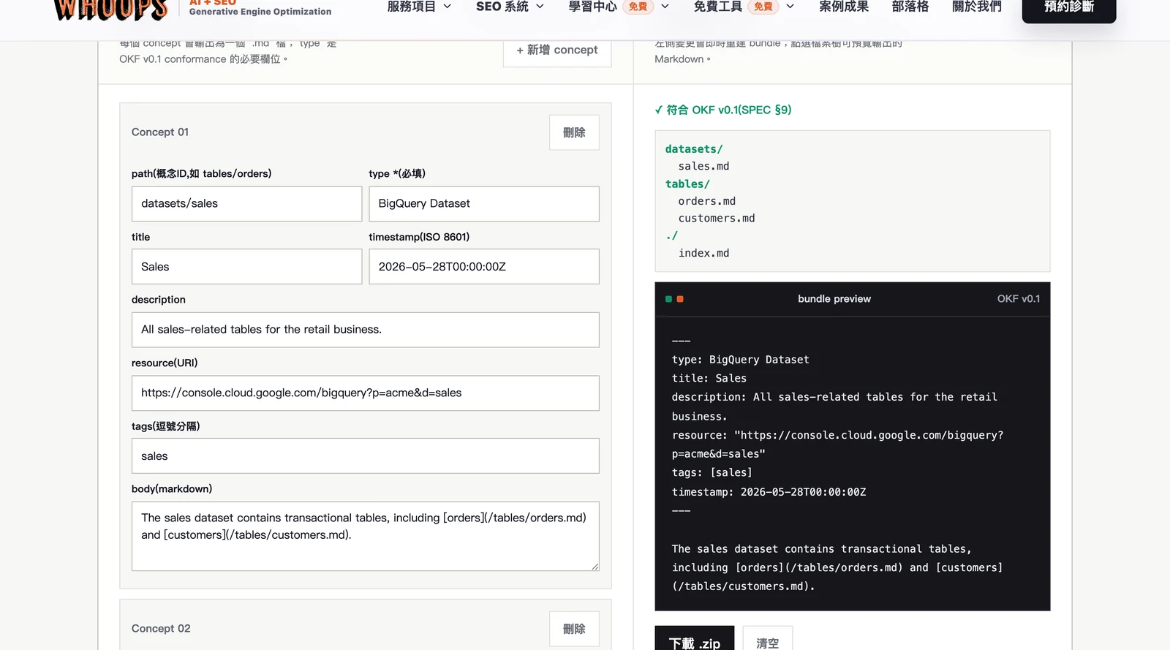Select customers.md in the file tree
This screenshot has width=1170, height=650.
(717, 218)
